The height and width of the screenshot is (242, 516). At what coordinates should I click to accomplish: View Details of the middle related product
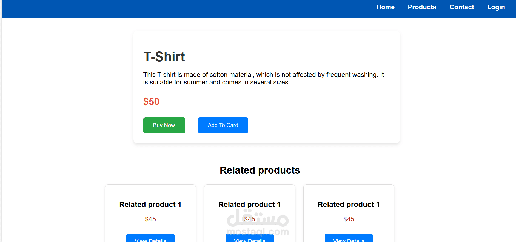point(249,238)
